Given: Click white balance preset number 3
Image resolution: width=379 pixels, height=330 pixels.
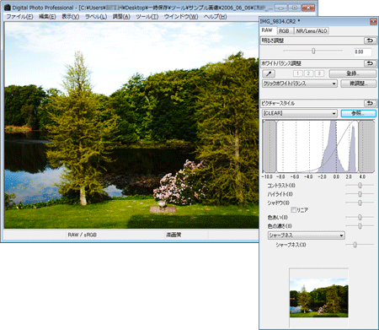Looking at the screenshot, I should point(319,73).
